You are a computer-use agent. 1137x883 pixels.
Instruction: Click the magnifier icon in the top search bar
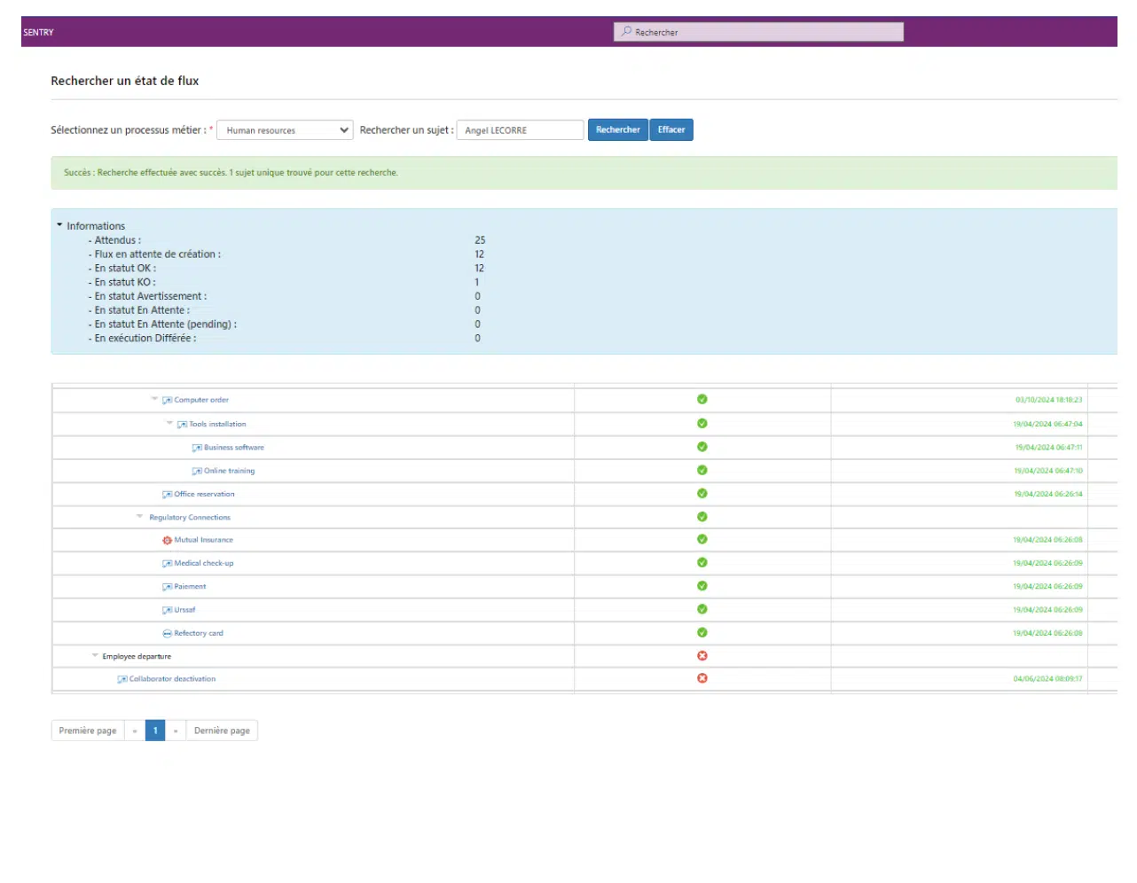pyautogui.click(x=626, y=32)
